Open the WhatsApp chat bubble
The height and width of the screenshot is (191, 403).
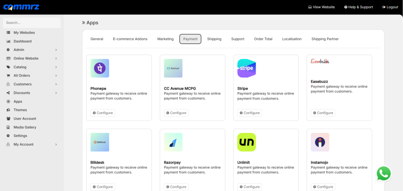click(x=384, y=174)
